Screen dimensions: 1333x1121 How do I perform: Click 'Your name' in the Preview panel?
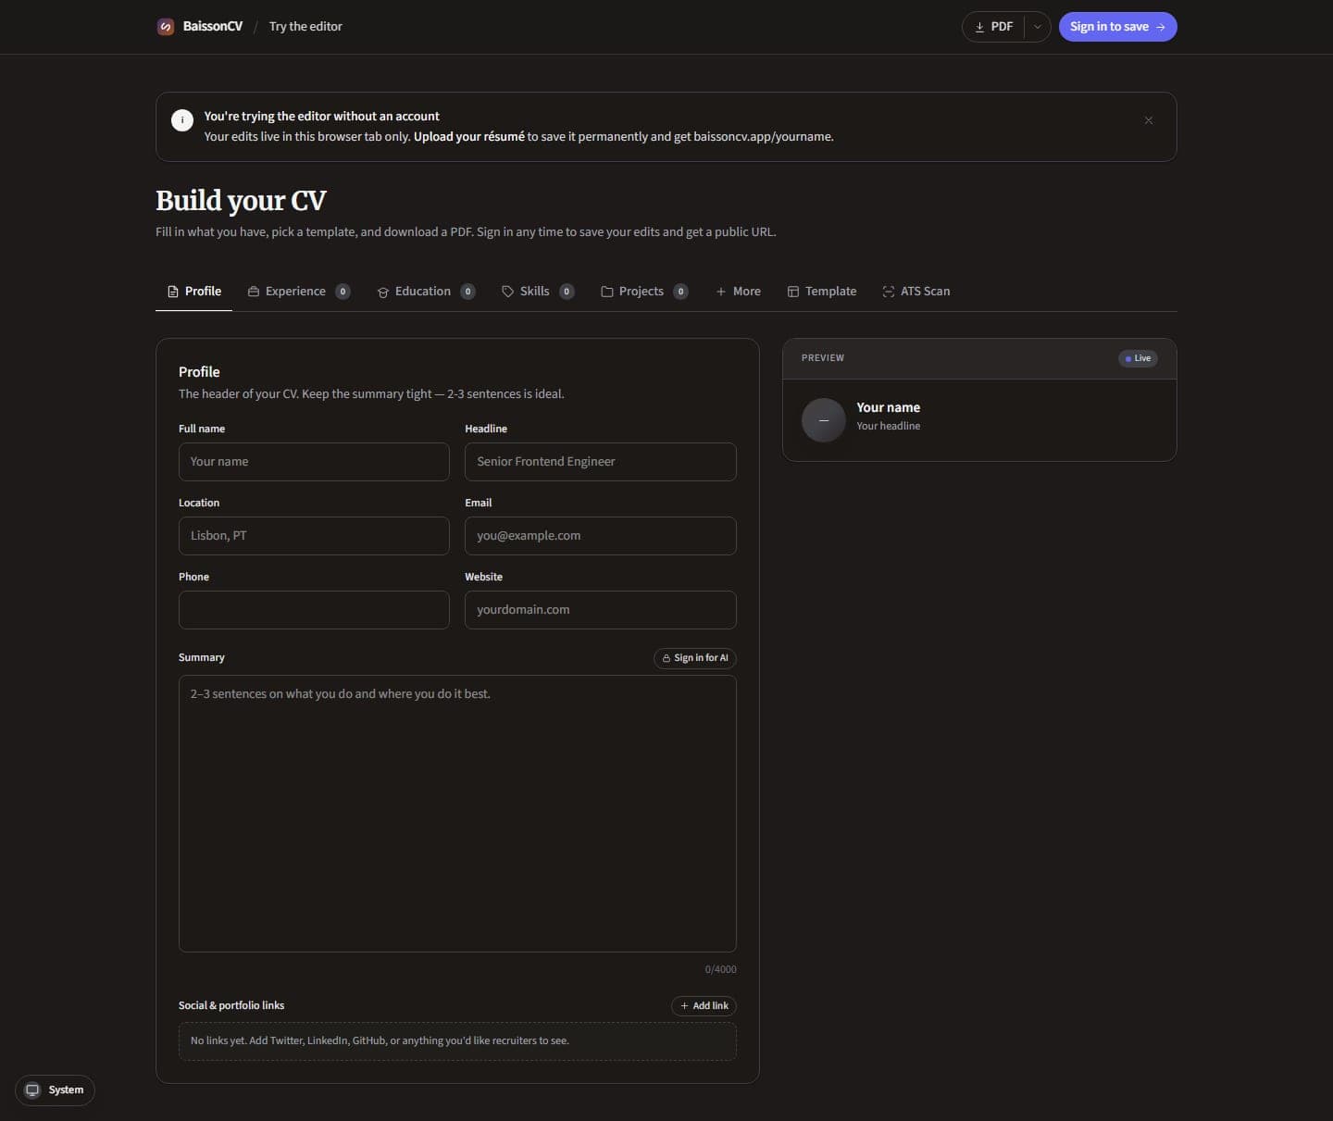(x=889, y=407)
